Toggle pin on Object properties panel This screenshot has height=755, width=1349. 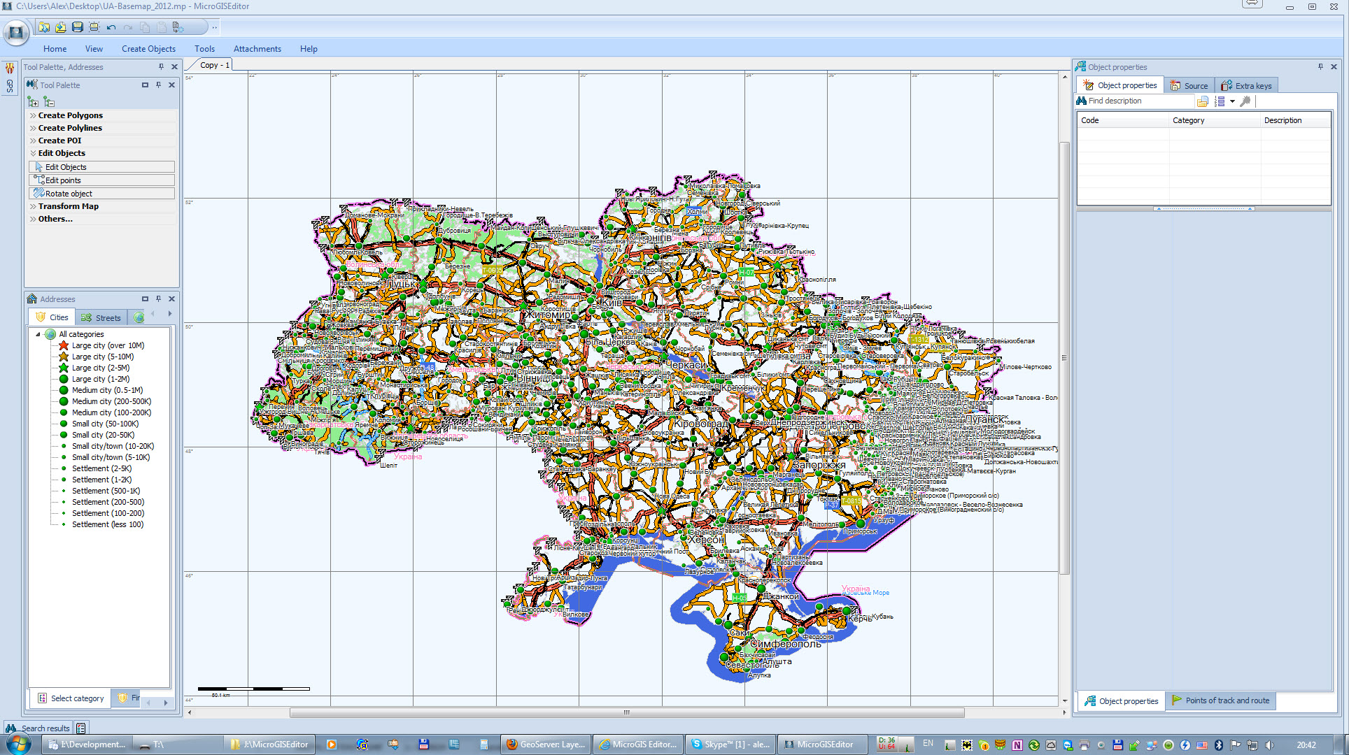click(1320, 67)
